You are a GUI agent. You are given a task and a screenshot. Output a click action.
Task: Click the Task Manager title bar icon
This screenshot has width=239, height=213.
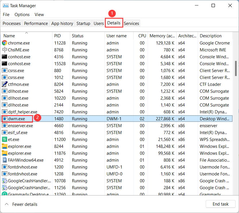pyautogui.click(x=5, y=5)
